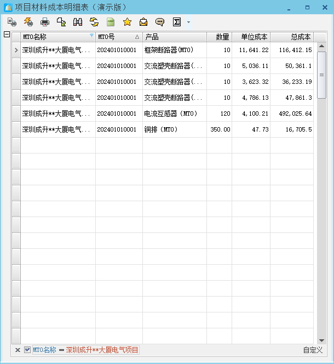Click the sigma summation icon
This screenshot has height=364, width=334.
[177, 22]
